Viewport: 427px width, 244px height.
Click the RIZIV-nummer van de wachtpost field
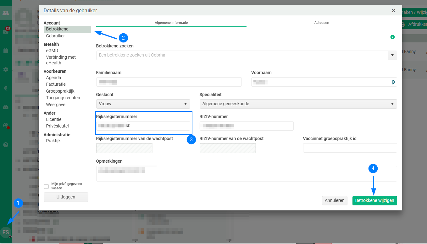coord(228,148)
